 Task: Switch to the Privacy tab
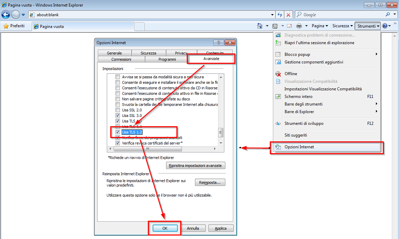(x=181, y=53)
